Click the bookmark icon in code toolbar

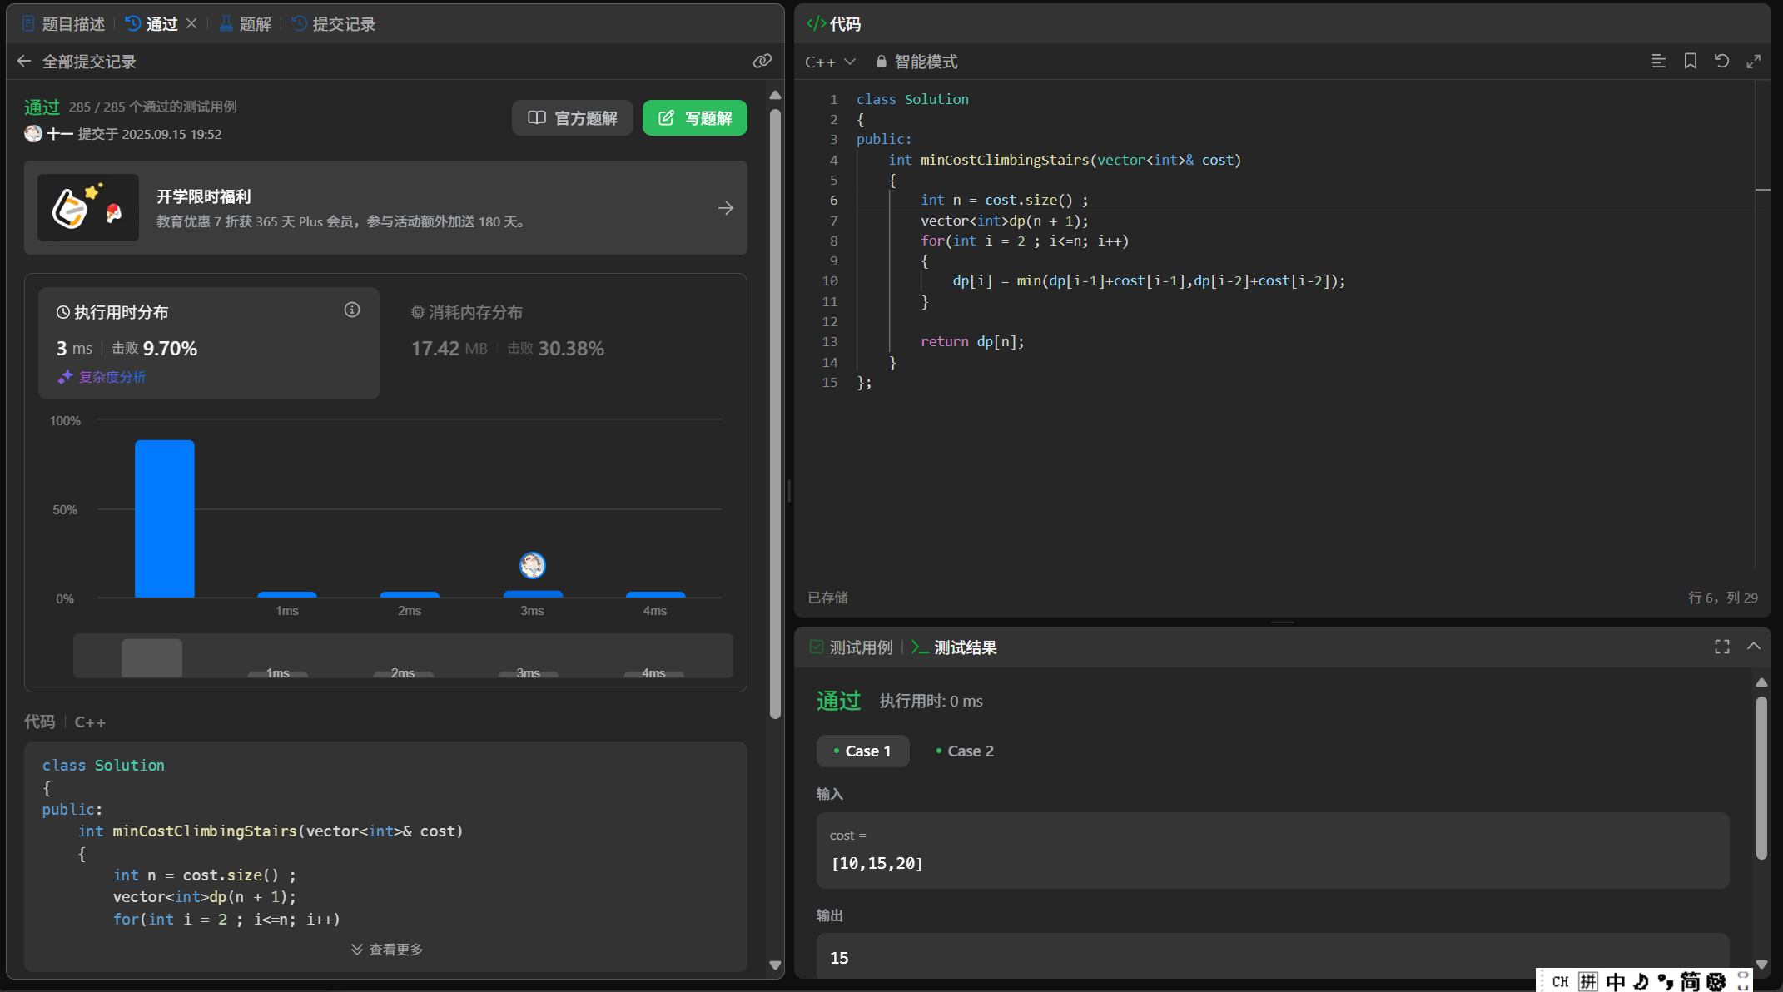pos(1690,62)
